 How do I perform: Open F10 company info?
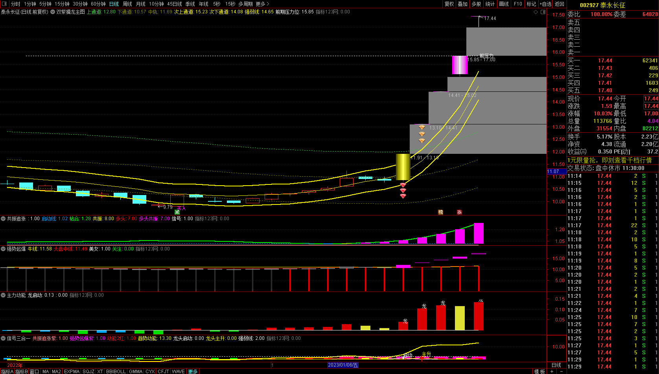click(518, 4)
